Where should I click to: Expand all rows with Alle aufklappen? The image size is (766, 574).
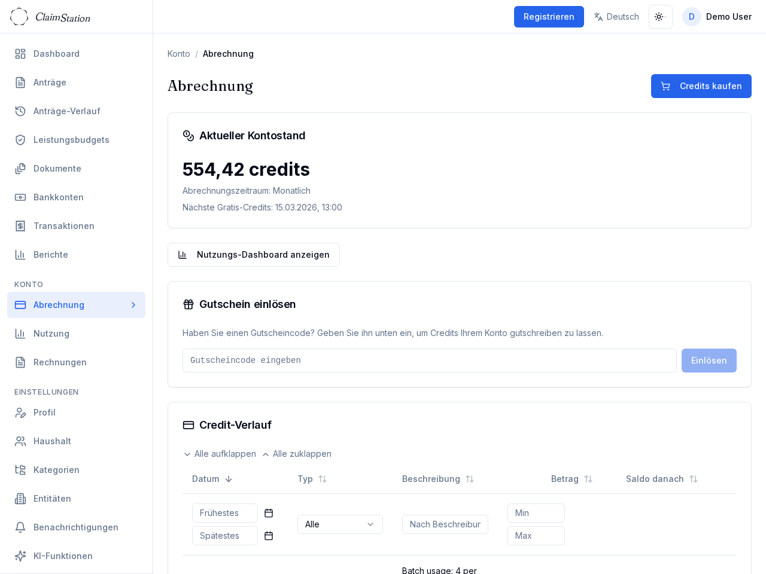click(220, 454)
